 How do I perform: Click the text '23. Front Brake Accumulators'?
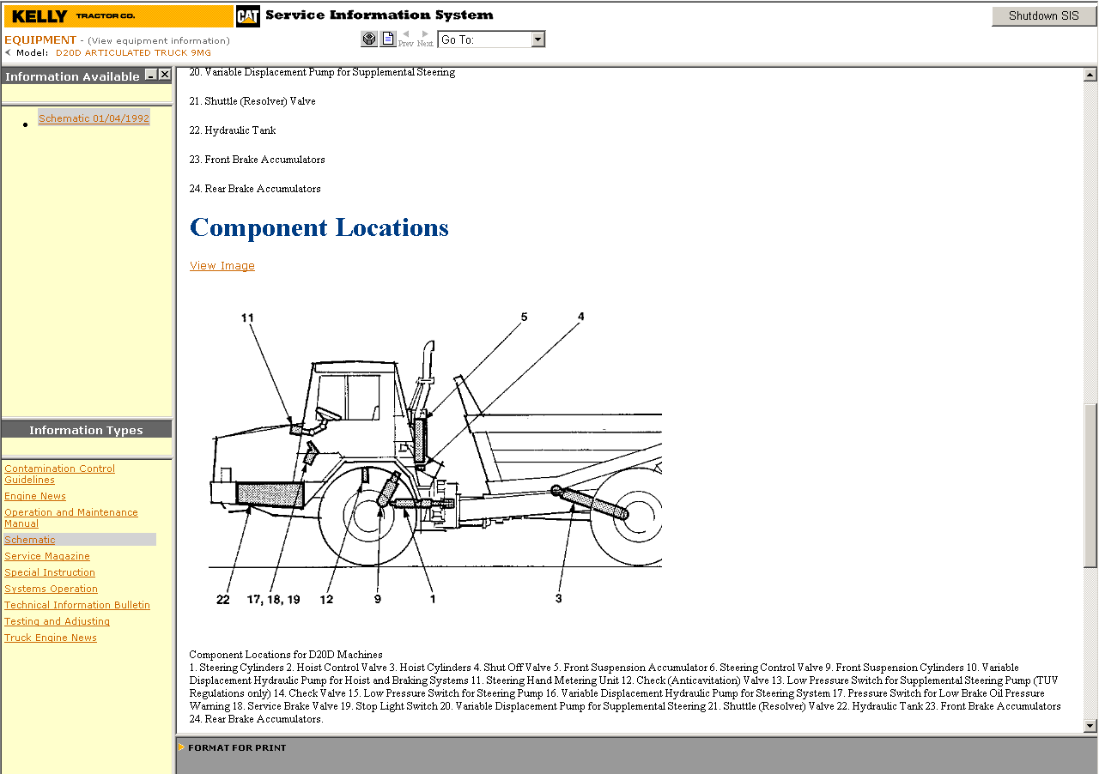click(x=257, y=160)
